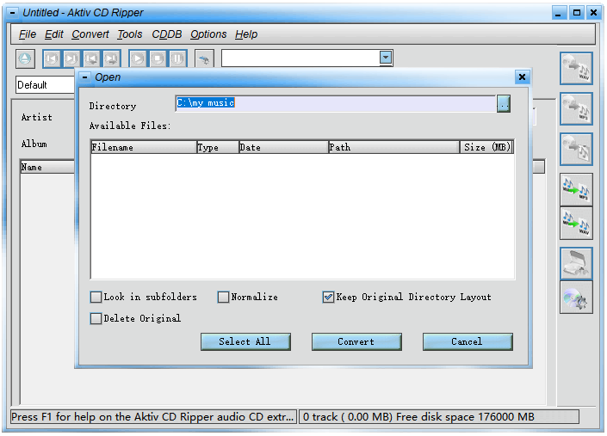Click the Select All button
Viewport: 607px width, 436px height.
coord(245,341)
